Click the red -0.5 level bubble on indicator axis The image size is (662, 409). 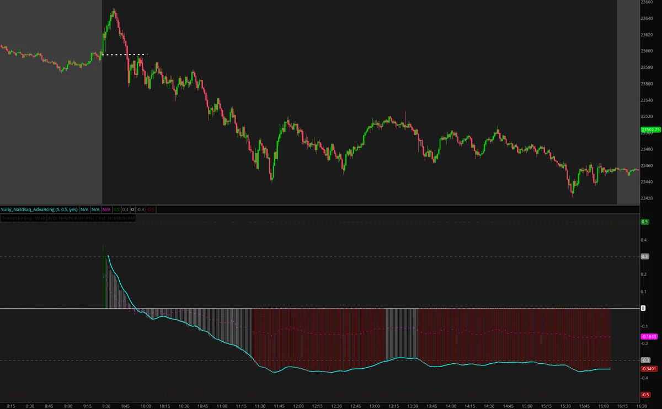point(644,395)
